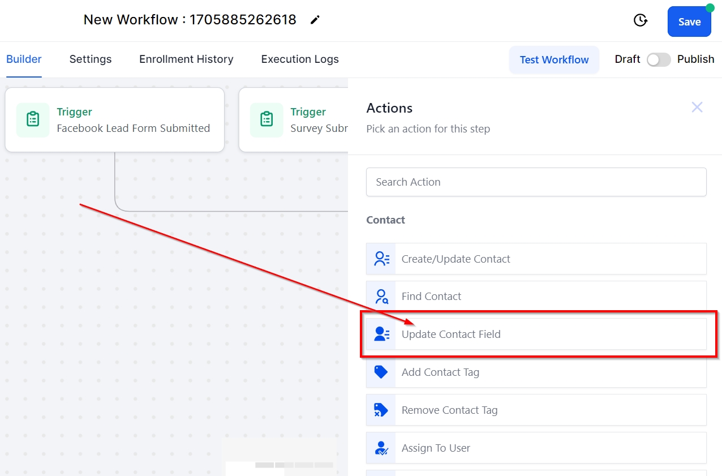Image resolution: width=722 pixels, height=476 pixels.
Task: Click the Add Contact Tag icon
Action: click(381, 372)
